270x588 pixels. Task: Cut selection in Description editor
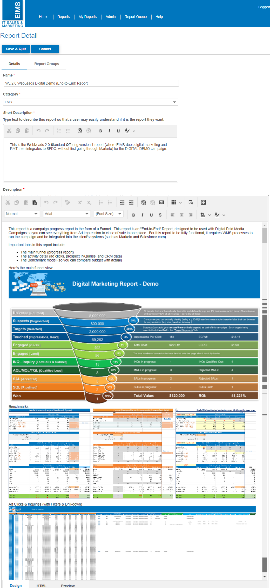click(8, 202)
